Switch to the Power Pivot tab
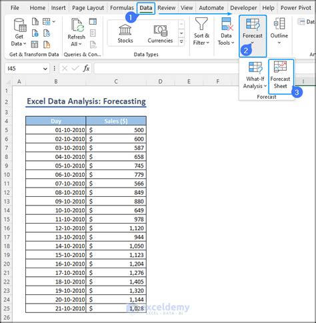The image size is (316, 323). tap(296, 8)
